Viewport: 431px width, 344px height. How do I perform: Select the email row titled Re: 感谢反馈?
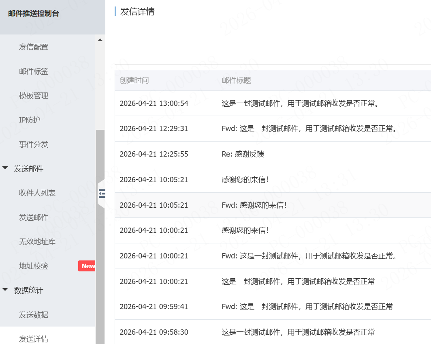coord(263,154)
